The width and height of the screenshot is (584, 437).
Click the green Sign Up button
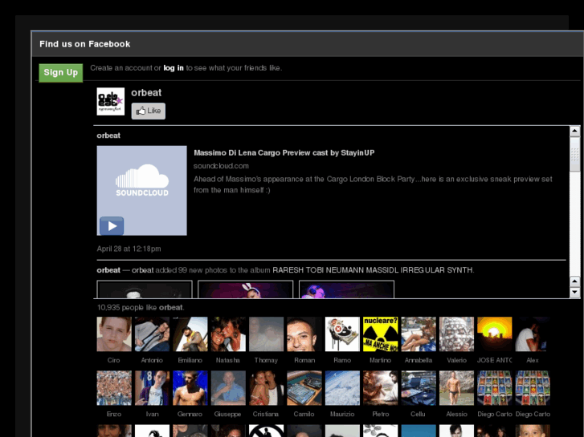61,72
